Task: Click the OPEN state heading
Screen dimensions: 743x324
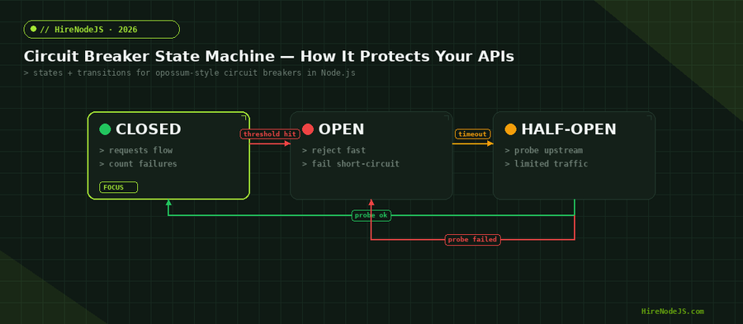Action: (x=341, y=129)
